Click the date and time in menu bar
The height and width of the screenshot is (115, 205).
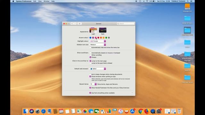coord(163,1)
